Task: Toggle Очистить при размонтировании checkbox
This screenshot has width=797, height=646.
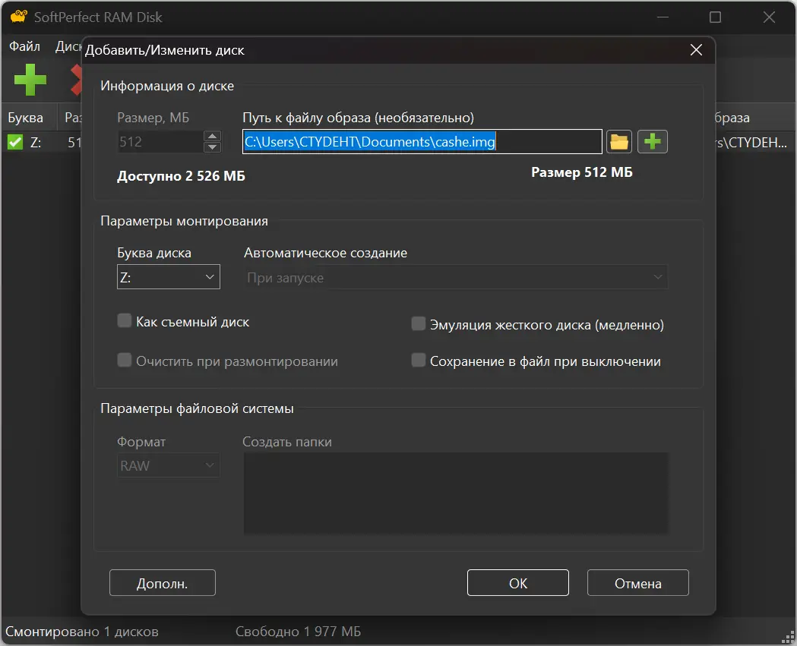Action: (x=125, y=361)
